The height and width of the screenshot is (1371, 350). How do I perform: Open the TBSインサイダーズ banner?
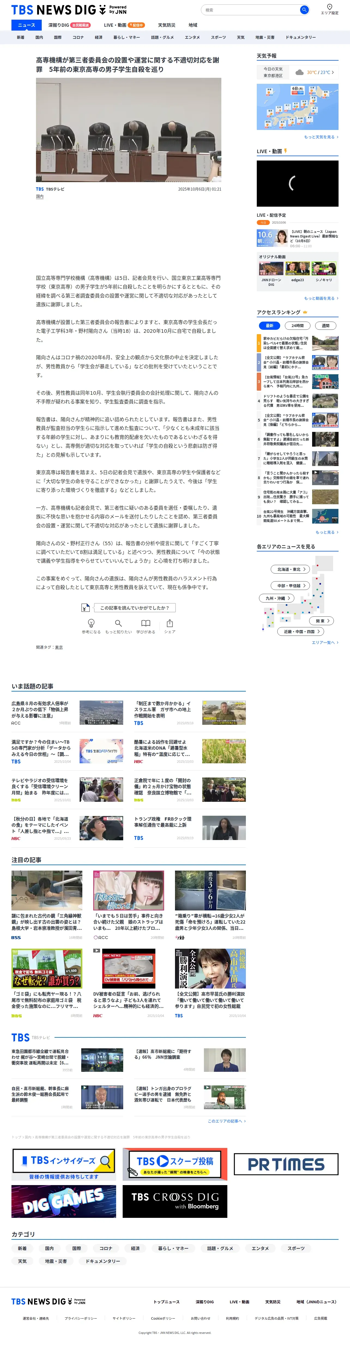click(64, 1164)
